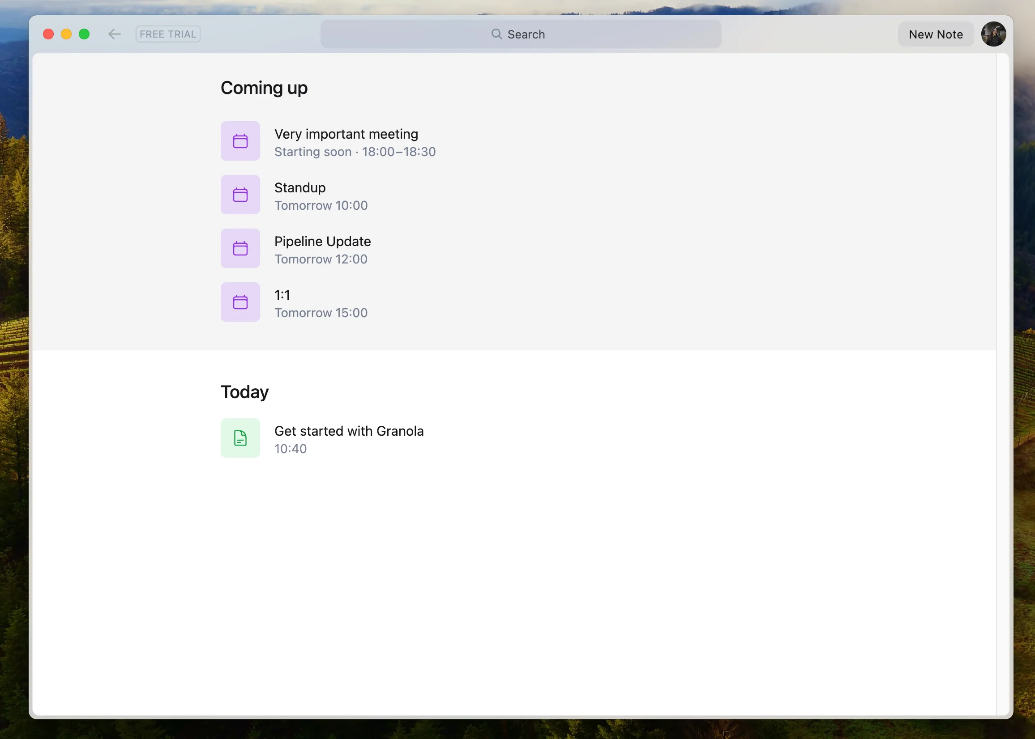The width and height of the screenshot is (1035, 739).
Task: Click the Starting soon 18:00–18:30 time text
Action: (355, 152)
